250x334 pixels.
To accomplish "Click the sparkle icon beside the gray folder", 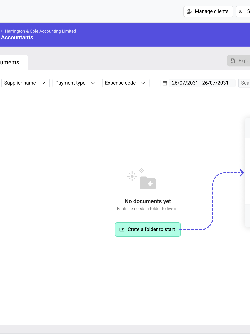I will pyautogui.click(x=132, y=176).
